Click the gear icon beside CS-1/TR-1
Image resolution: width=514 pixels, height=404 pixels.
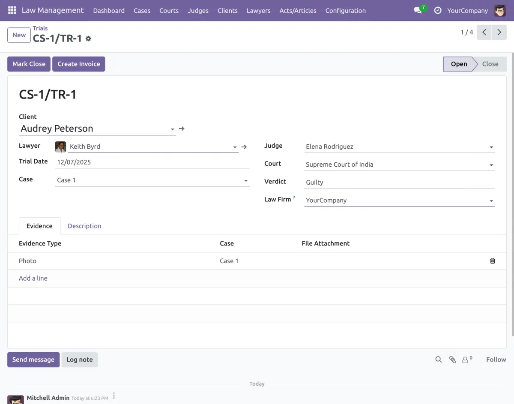(x=88, y=39)
